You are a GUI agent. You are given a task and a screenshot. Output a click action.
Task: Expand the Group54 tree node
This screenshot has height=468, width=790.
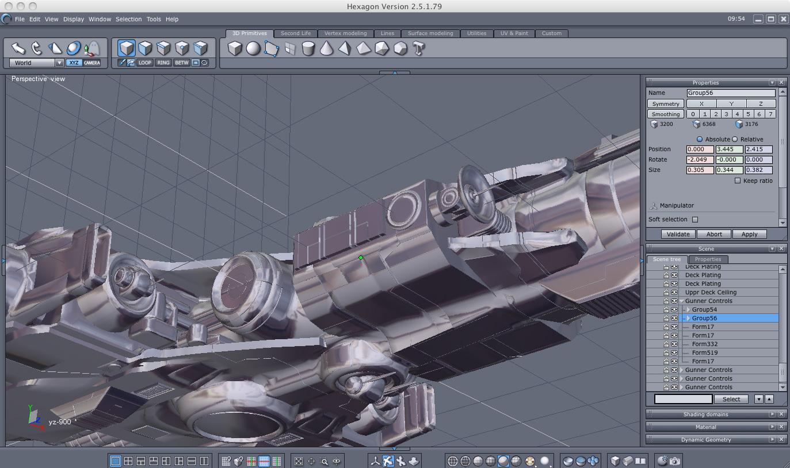click(x=688, y=310)
